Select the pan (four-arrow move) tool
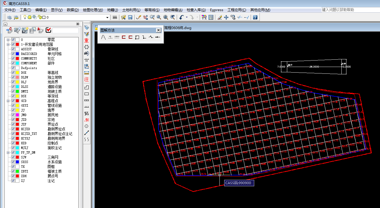The width and height of the screenshot is (380, 208). click(226, 17)
